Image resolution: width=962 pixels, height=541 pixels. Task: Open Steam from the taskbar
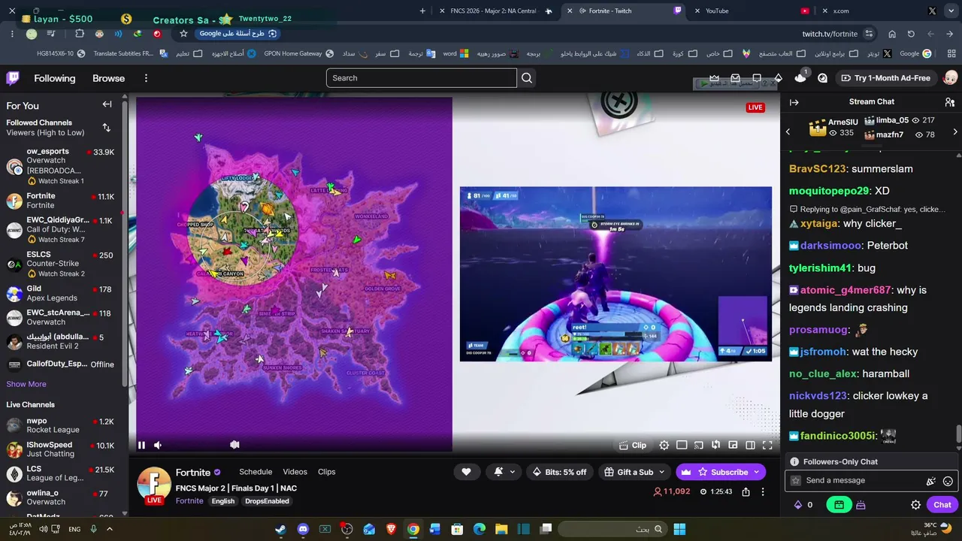[280, 529]
